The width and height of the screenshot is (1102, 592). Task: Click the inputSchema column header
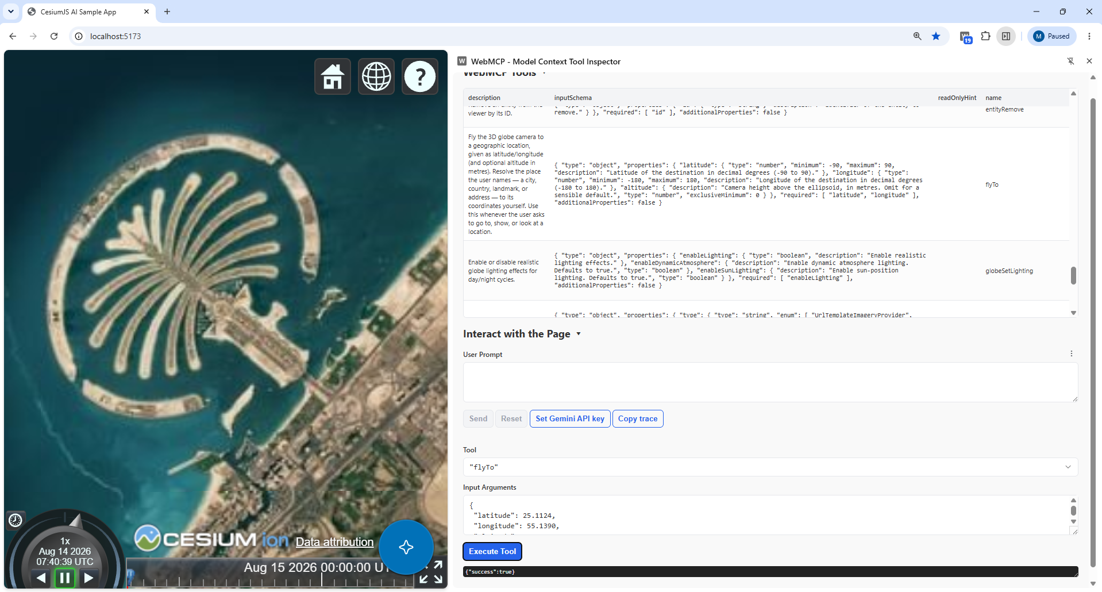point(573,98)
